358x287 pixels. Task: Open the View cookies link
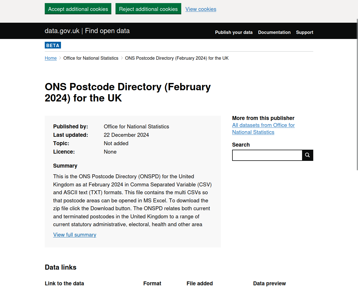[201, 9]
